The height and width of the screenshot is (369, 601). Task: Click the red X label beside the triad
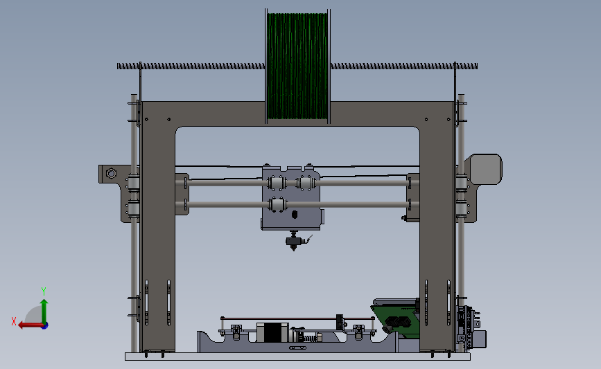point(14,321)
